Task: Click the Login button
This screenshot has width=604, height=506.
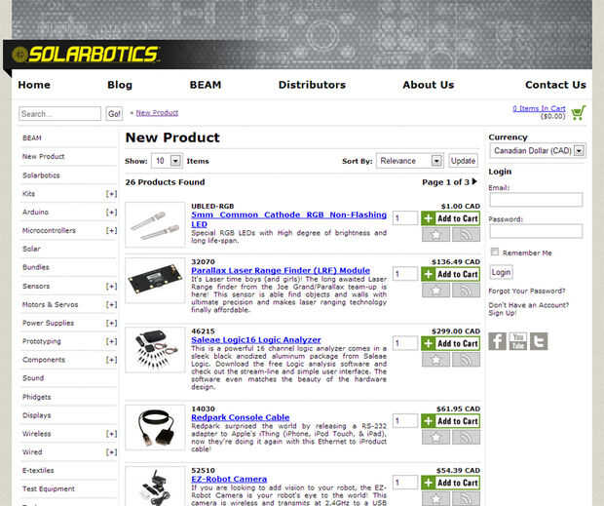Action: pyautogui.click(x=501, y=272)
